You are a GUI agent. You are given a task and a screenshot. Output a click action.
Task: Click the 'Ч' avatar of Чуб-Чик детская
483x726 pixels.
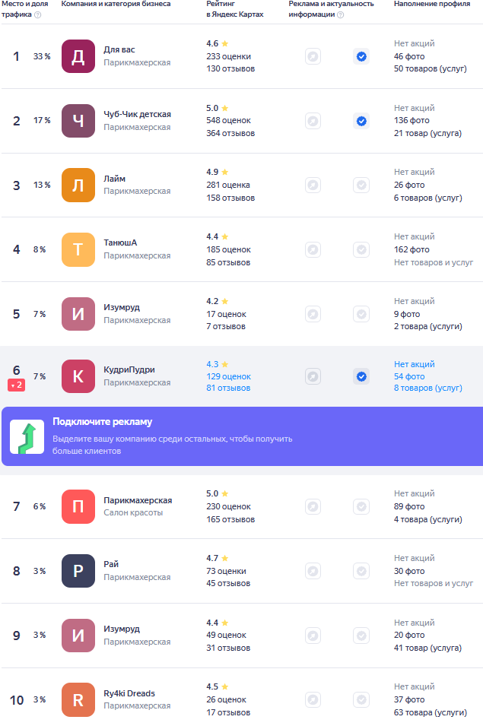[x=78, y=121]
